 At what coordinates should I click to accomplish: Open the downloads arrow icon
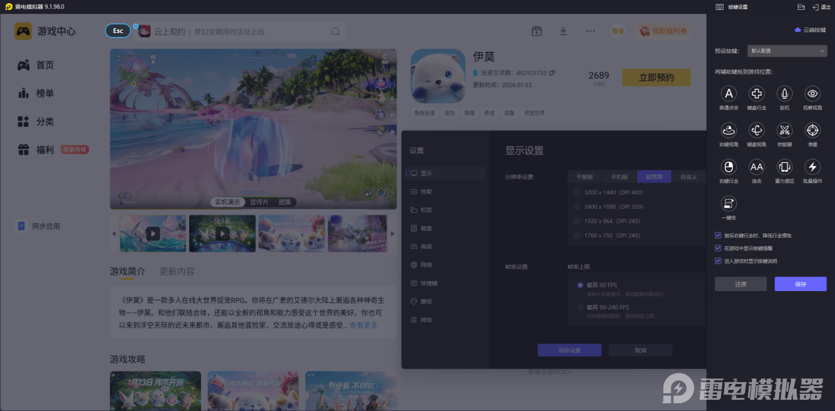coord(563,31)
